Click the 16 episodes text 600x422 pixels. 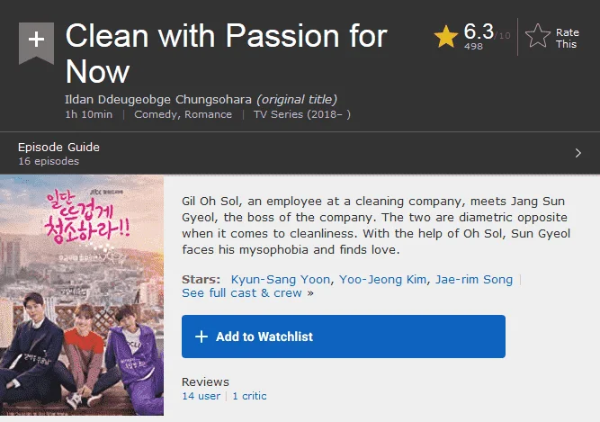49,161
